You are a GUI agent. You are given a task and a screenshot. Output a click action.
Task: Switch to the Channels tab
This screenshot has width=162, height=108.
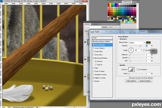coord(96,24)
